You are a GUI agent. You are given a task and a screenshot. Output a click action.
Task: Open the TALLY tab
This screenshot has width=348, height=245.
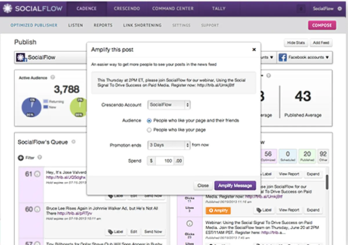[x=218, y=8]
